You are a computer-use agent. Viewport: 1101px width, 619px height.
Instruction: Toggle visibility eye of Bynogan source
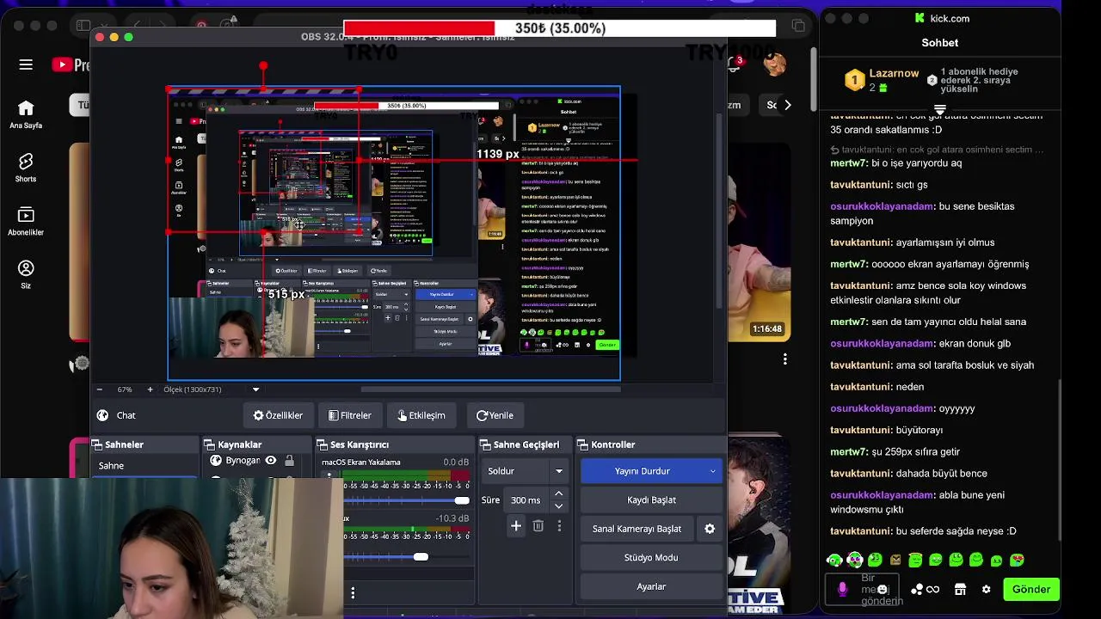[x=271, y=461]
